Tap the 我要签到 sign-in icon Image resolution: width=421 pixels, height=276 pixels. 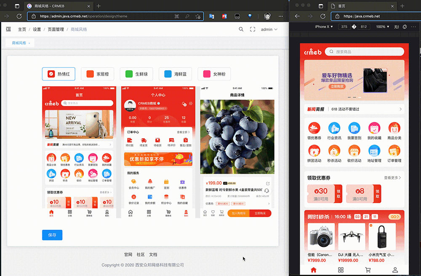pos(354,129)
